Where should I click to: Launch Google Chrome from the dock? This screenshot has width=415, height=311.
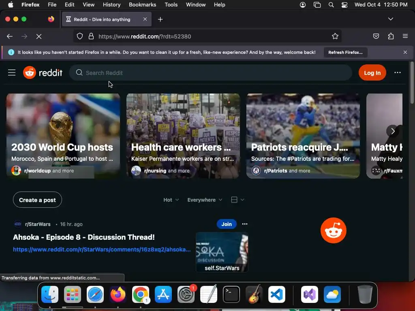coord(141,294)
